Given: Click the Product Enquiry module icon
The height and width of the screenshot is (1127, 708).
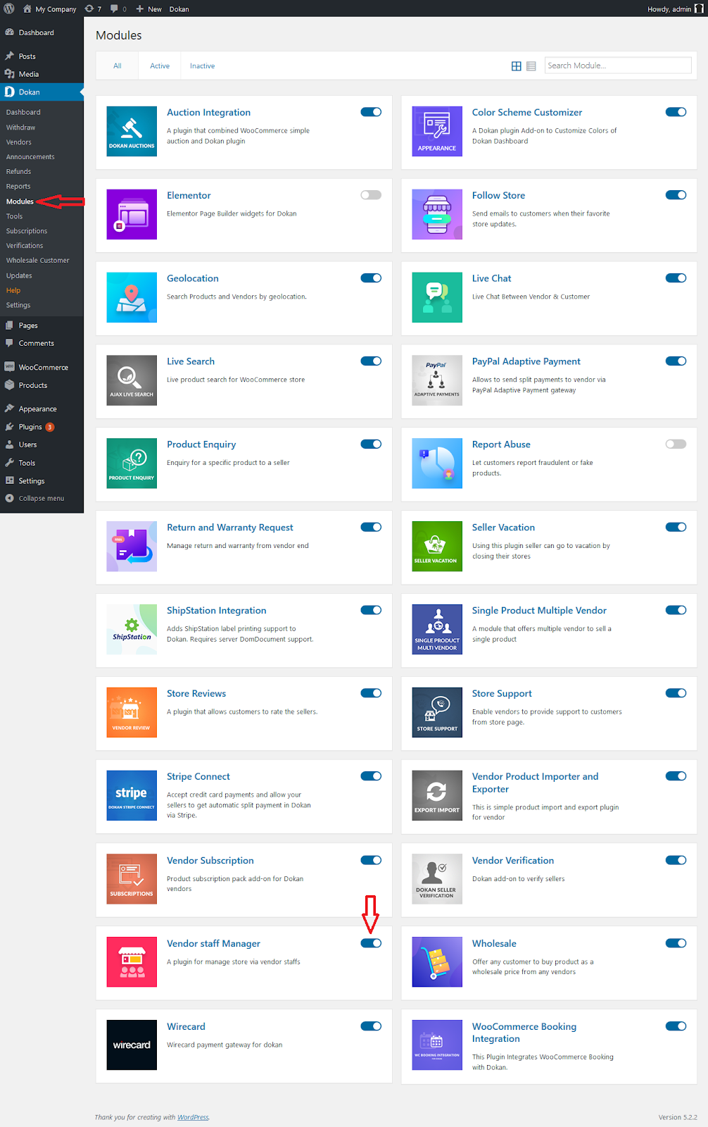Looking at the screenshot, I should 132,463.
